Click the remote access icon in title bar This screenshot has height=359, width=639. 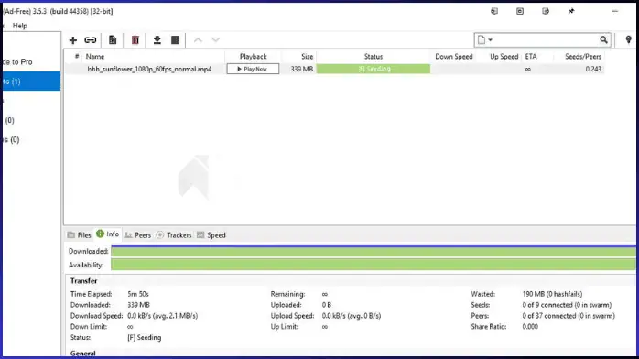point(494,11)
